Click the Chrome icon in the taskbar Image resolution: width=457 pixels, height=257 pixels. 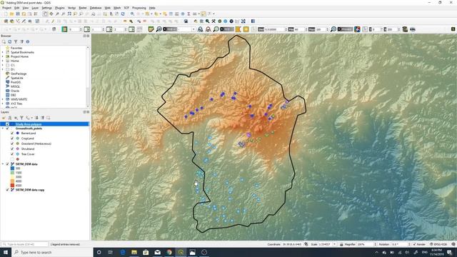click(x=169, y=252)
